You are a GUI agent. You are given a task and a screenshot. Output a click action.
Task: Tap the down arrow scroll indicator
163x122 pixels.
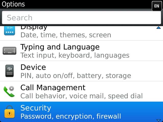[x=158, y=120]
